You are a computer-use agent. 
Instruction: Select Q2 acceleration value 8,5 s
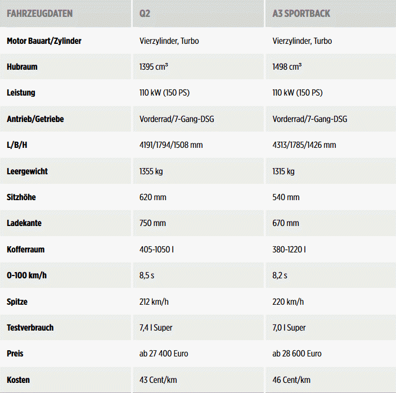click(147, 275)
